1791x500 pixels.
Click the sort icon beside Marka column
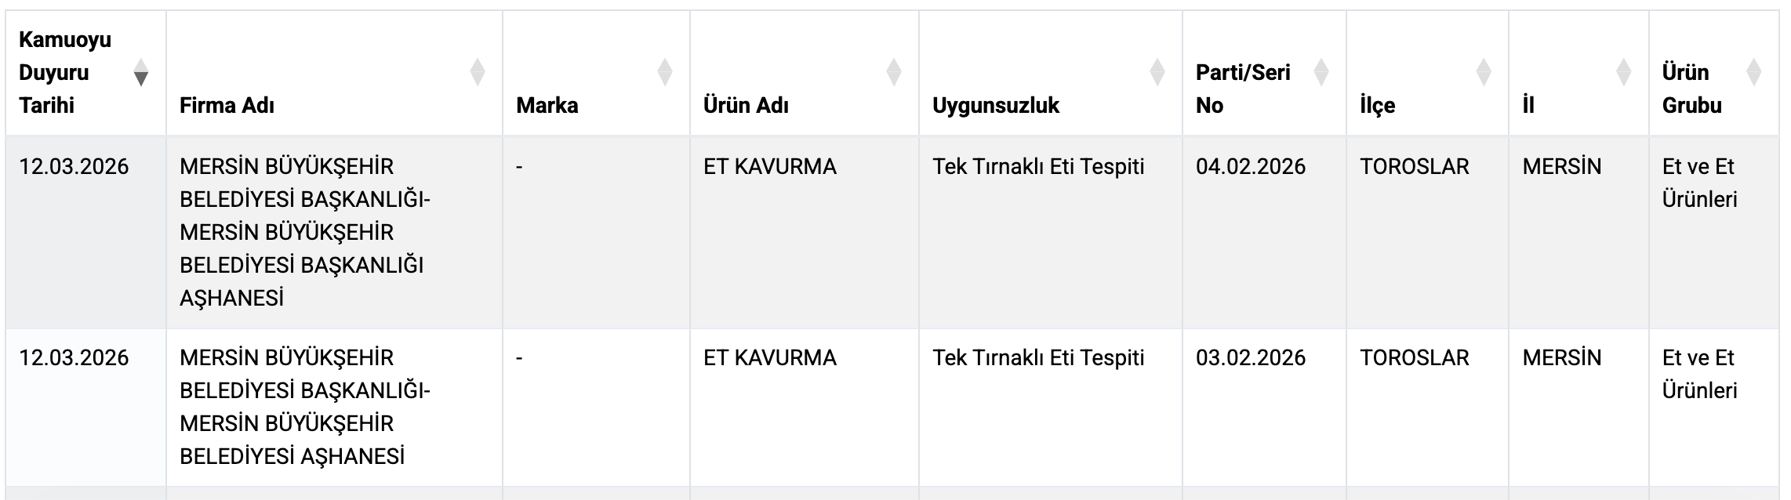pos(665,71)
